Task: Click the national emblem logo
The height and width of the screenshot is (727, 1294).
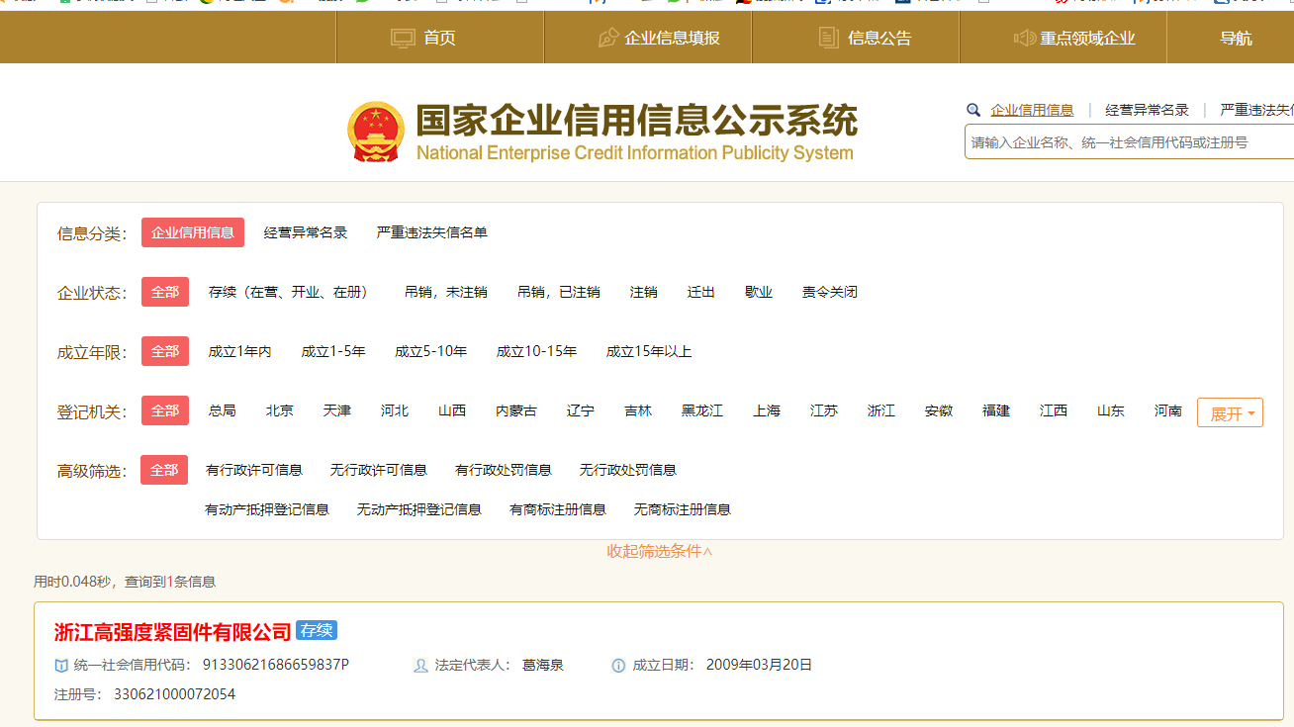Action: coord(376,132)
